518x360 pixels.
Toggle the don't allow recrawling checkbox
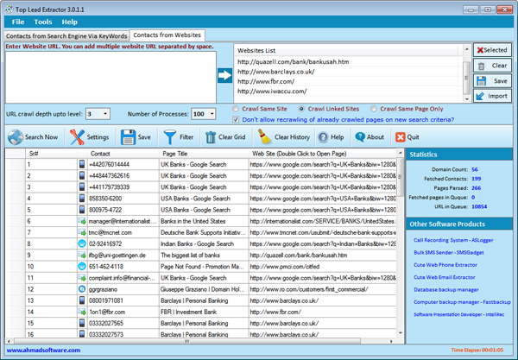coord(237,121)
